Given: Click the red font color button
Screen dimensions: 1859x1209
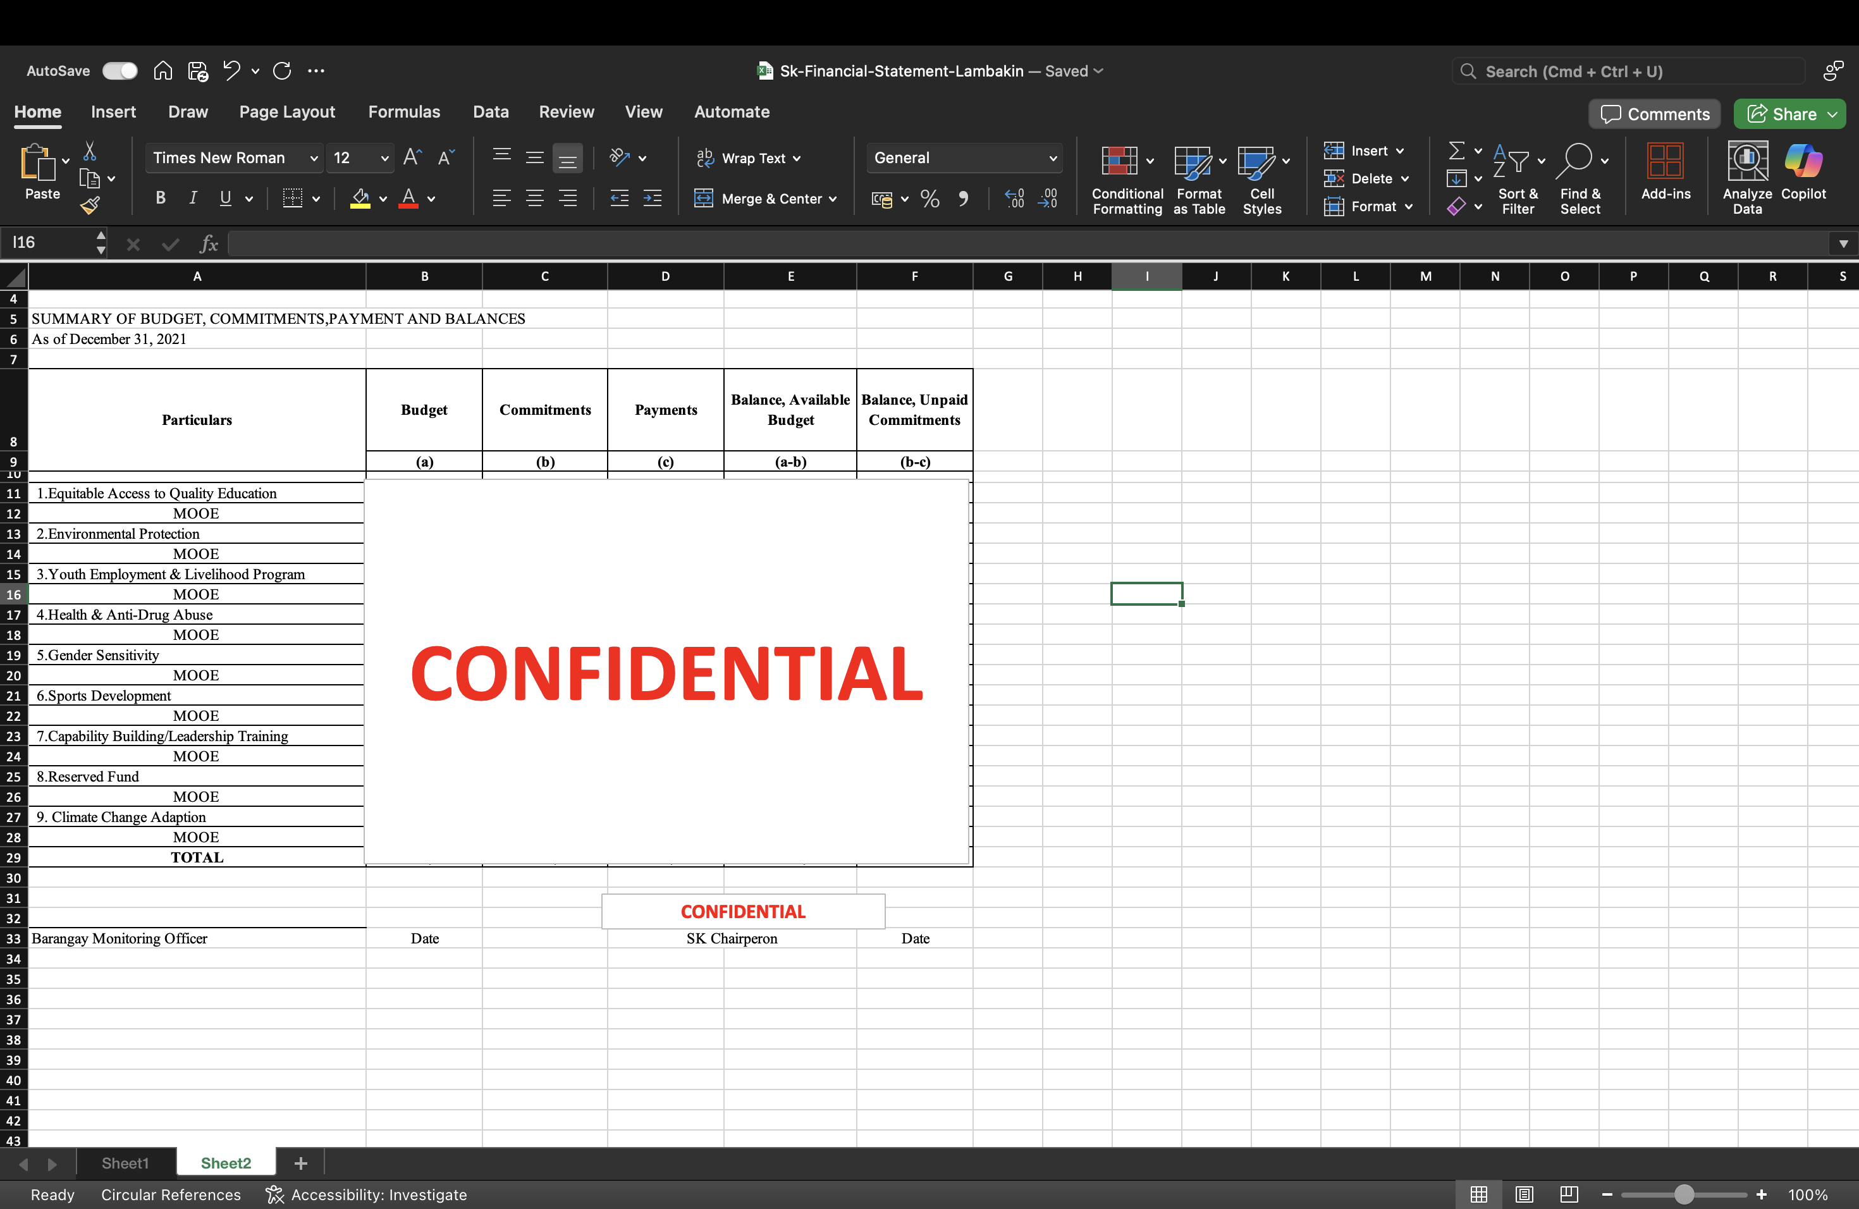Looking at the screenshot, I should (408, 199).
